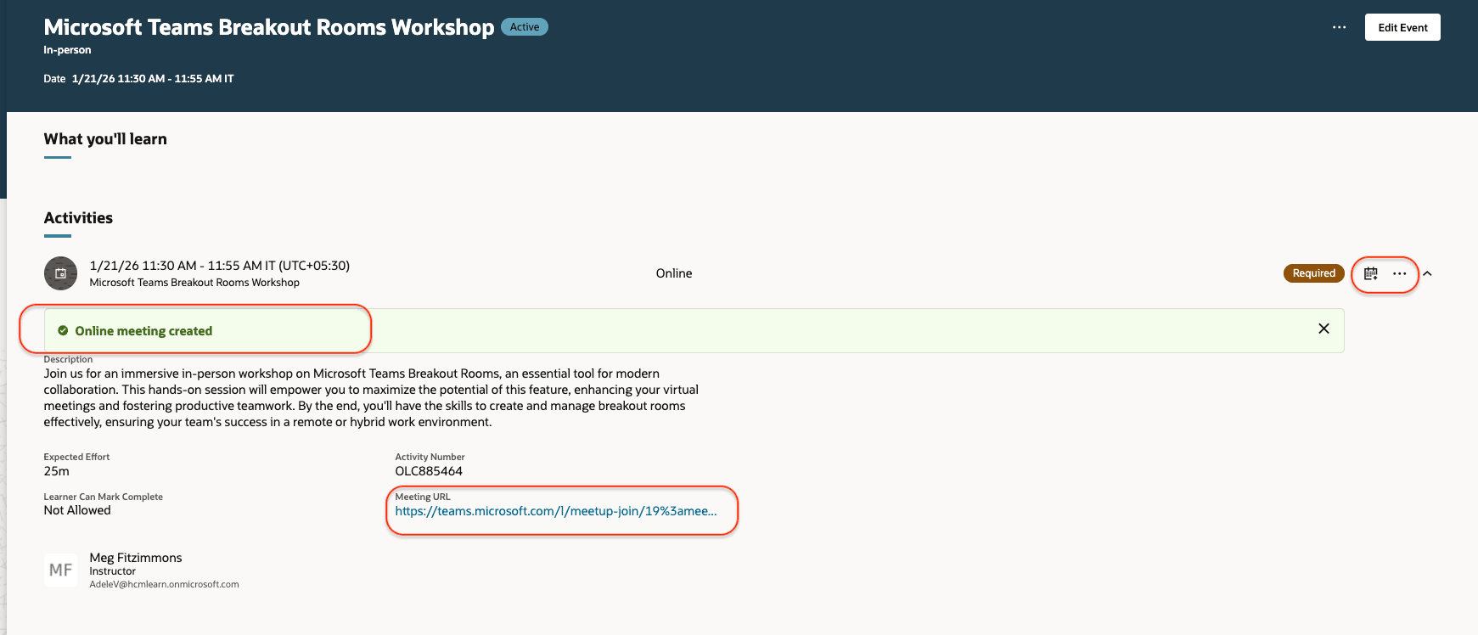The width and height of the screenshot is (1478, 635).
Task: Click the In-person label in header
Action: click(x=67, y=50)
